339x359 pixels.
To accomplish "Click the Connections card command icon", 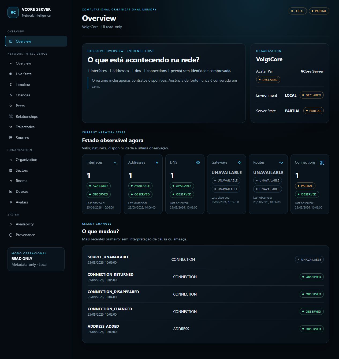I will (x=322, y=163).
